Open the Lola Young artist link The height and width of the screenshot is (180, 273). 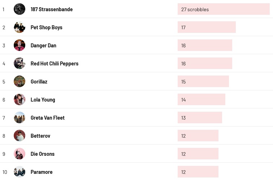43,100
